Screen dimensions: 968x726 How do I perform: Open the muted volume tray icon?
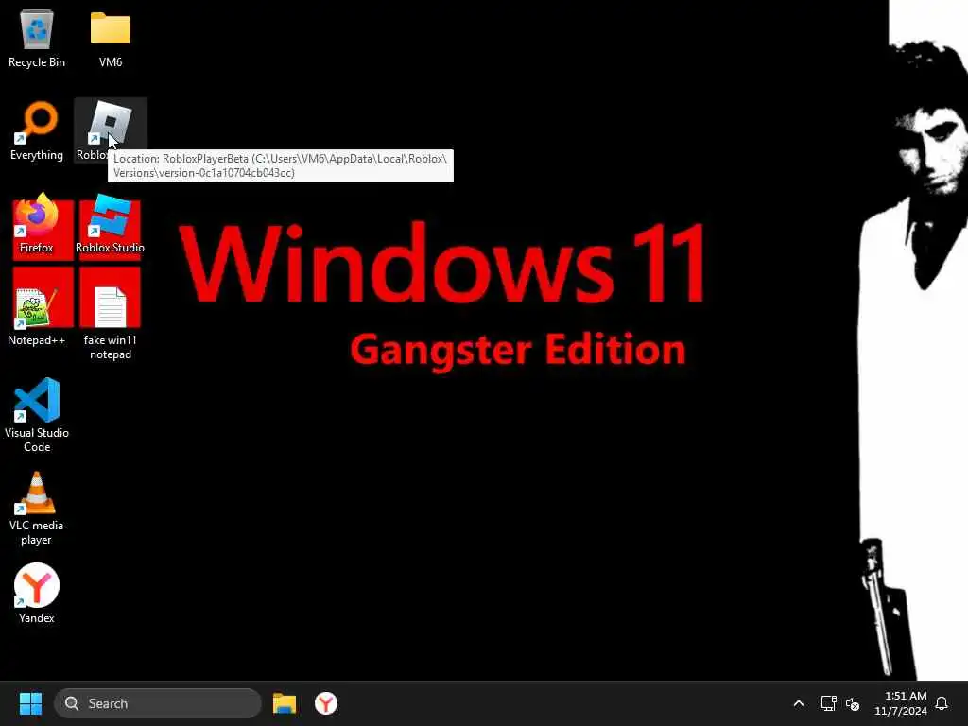point(853,703)
